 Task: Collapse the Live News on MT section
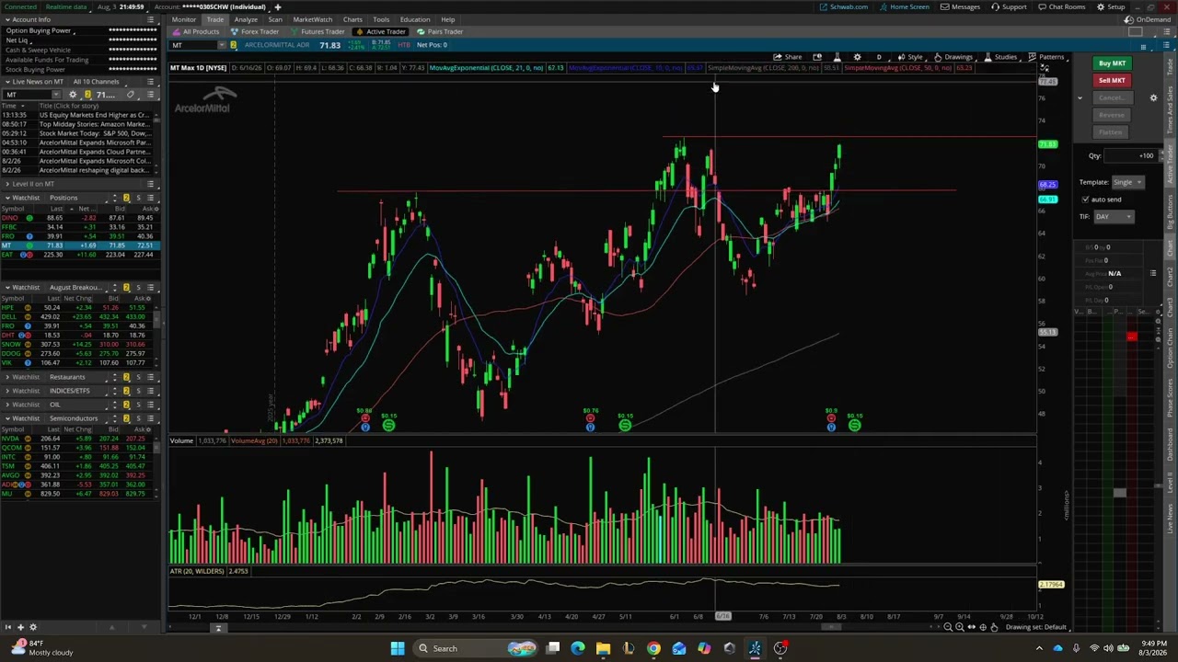[x=7, y=82]
